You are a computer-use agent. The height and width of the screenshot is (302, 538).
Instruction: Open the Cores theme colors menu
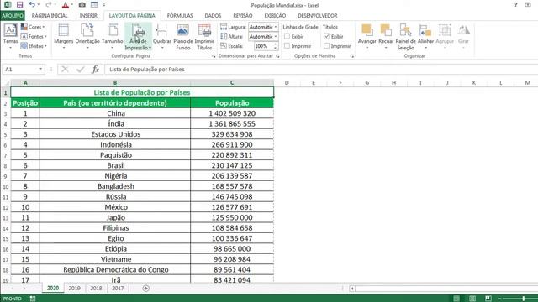click(34, 27)
